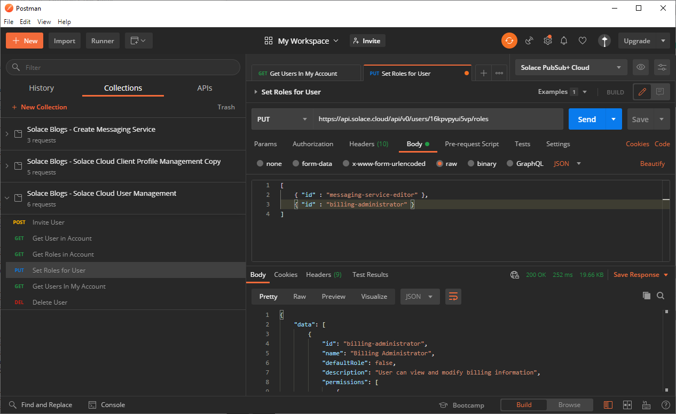This screenshot has width=676, height=414.
Task: Open the PUT HTTP method dropdown
Action: pyautogui.click(x=282, y=119)
